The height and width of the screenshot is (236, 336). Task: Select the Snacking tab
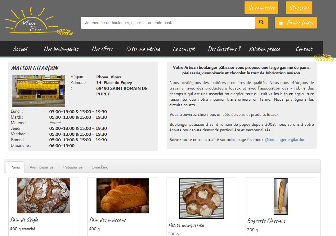coord(100,167)
